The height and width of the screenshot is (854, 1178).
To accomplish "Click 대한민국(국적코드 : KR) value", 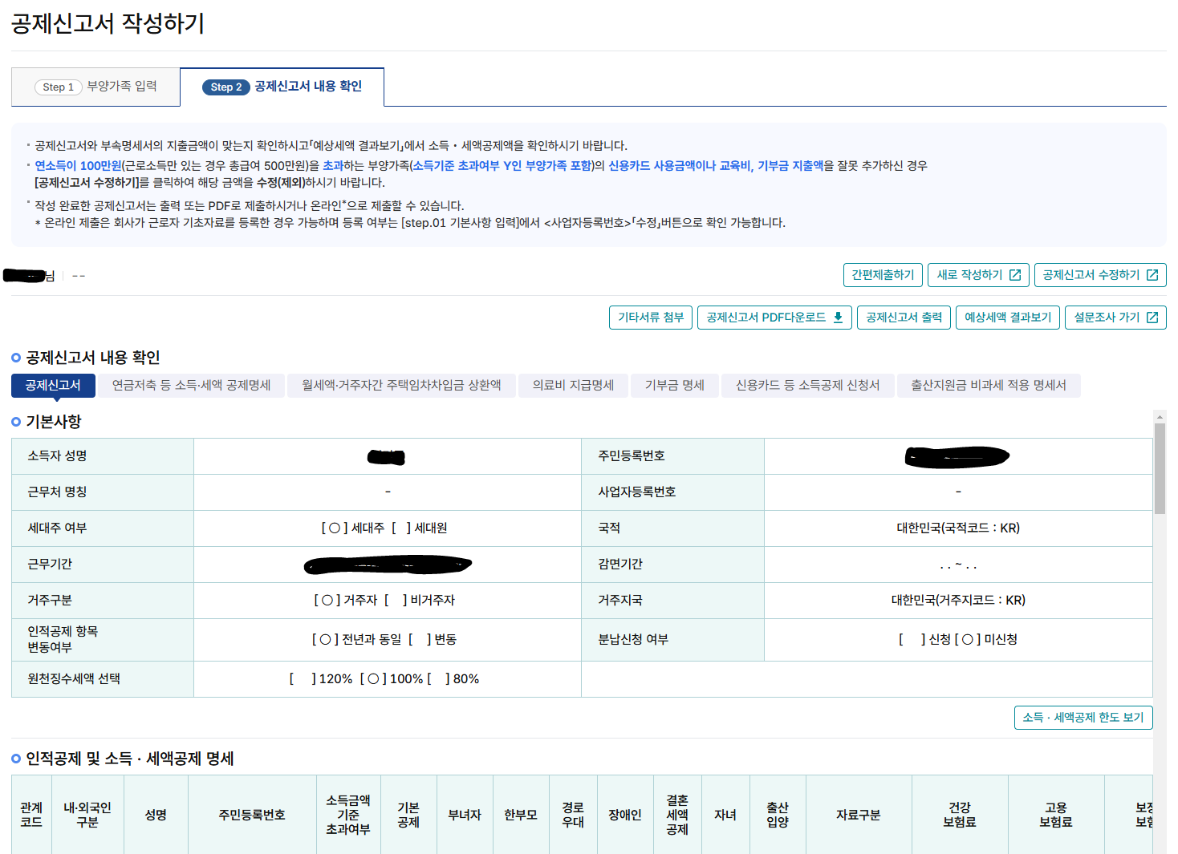I will click(958, 528).
